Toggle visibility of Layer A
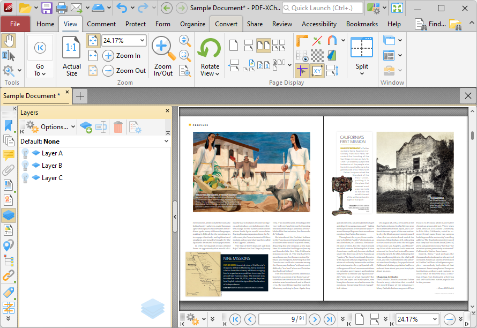This screenshot has height=328, width=477. [x=25, y=153]
